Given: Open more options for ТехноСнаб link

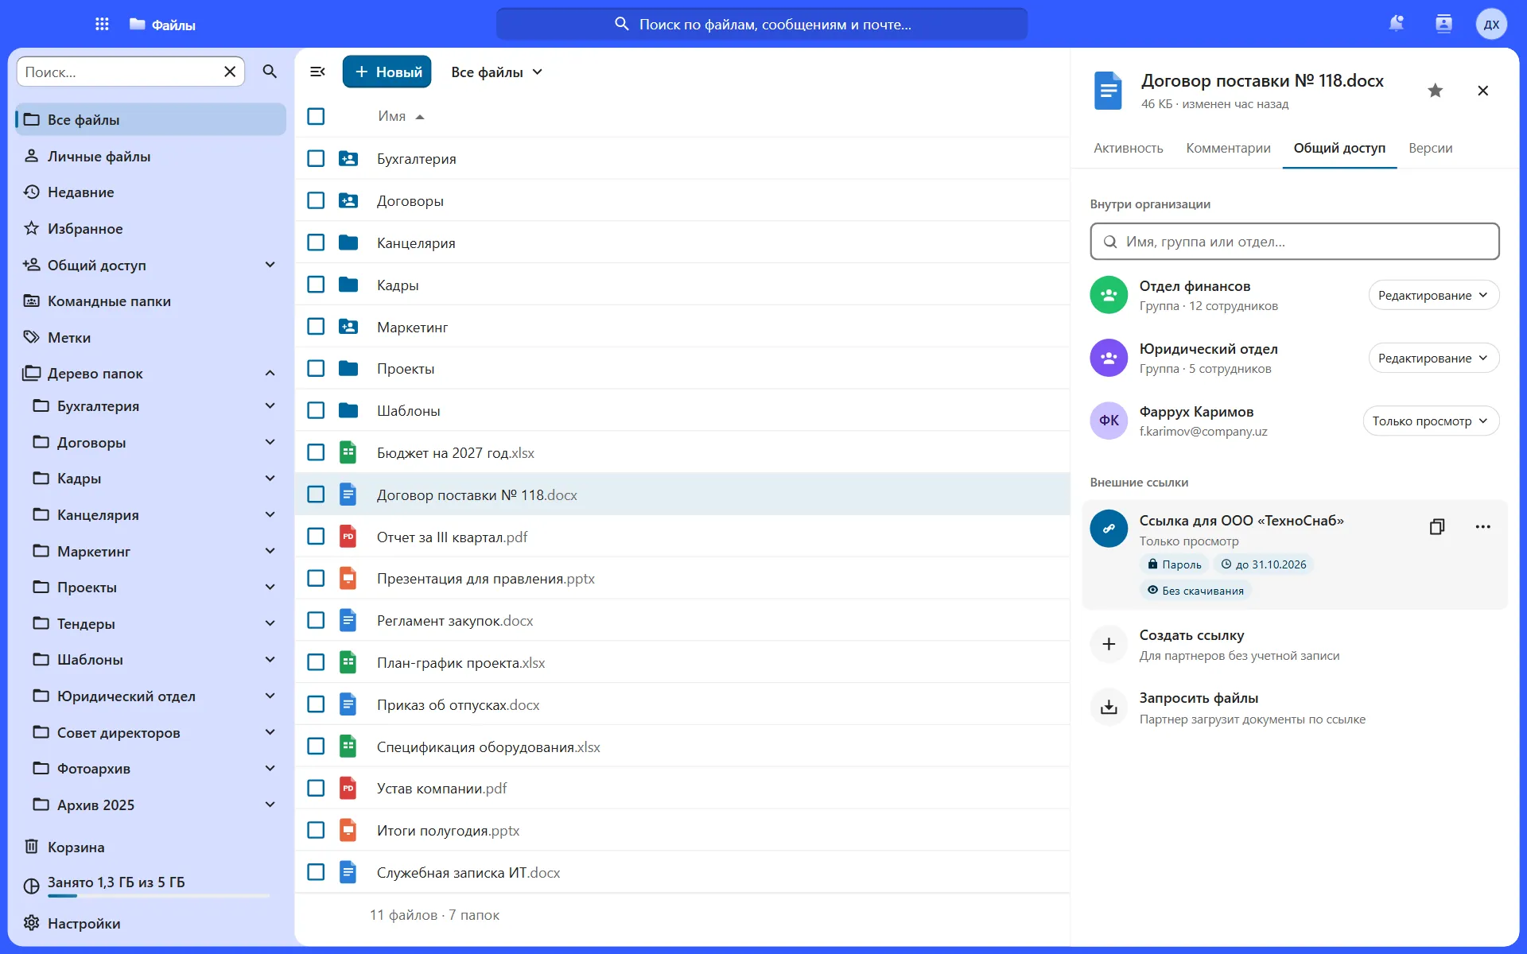Looking at the screenshot, I should (1482, 527).
